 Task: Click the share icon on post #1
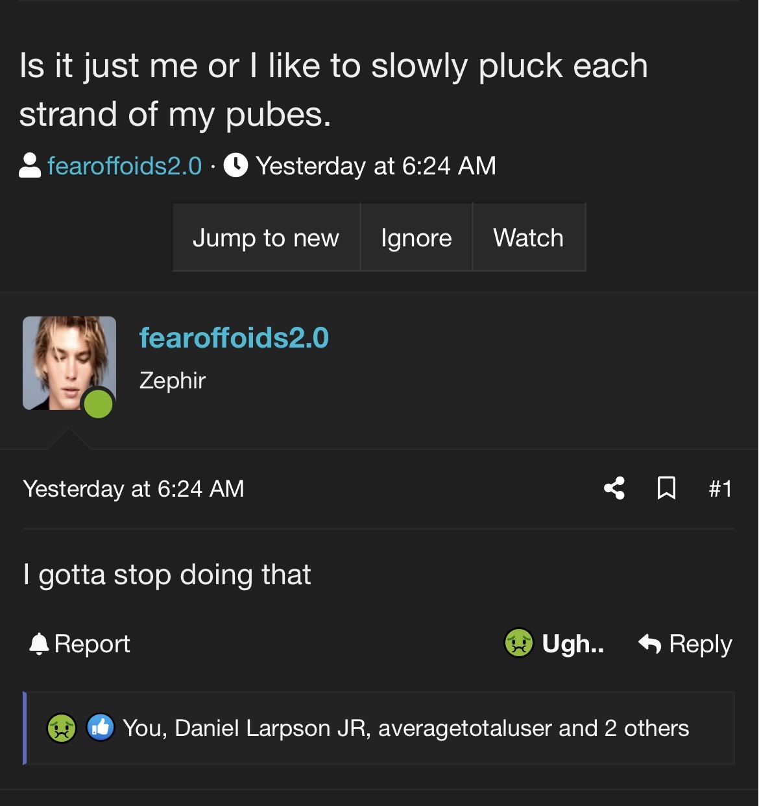[x=614, y=488]
